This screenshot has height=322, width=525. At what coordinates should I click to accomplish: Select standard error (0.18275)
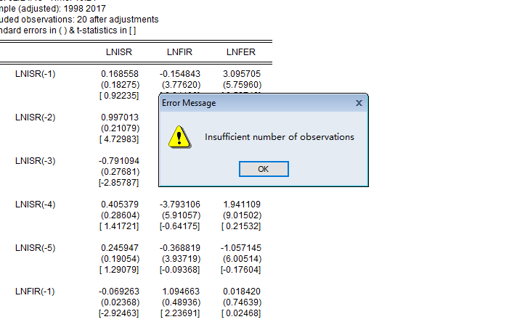[120, 85]
